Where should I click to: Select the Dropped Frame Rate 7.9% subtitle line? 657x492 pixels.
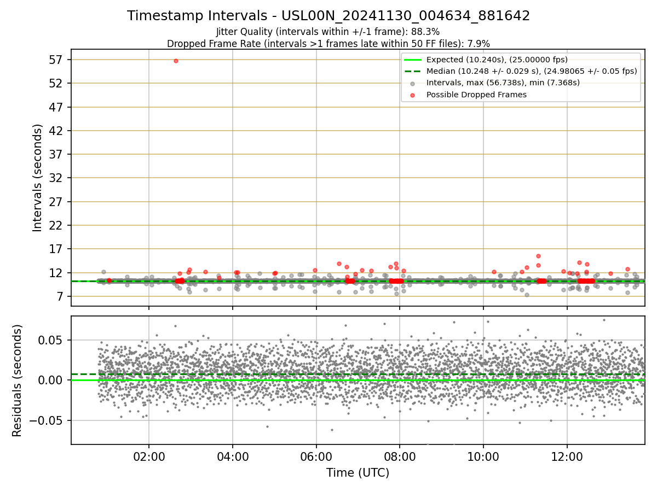[x=328, y=43]
